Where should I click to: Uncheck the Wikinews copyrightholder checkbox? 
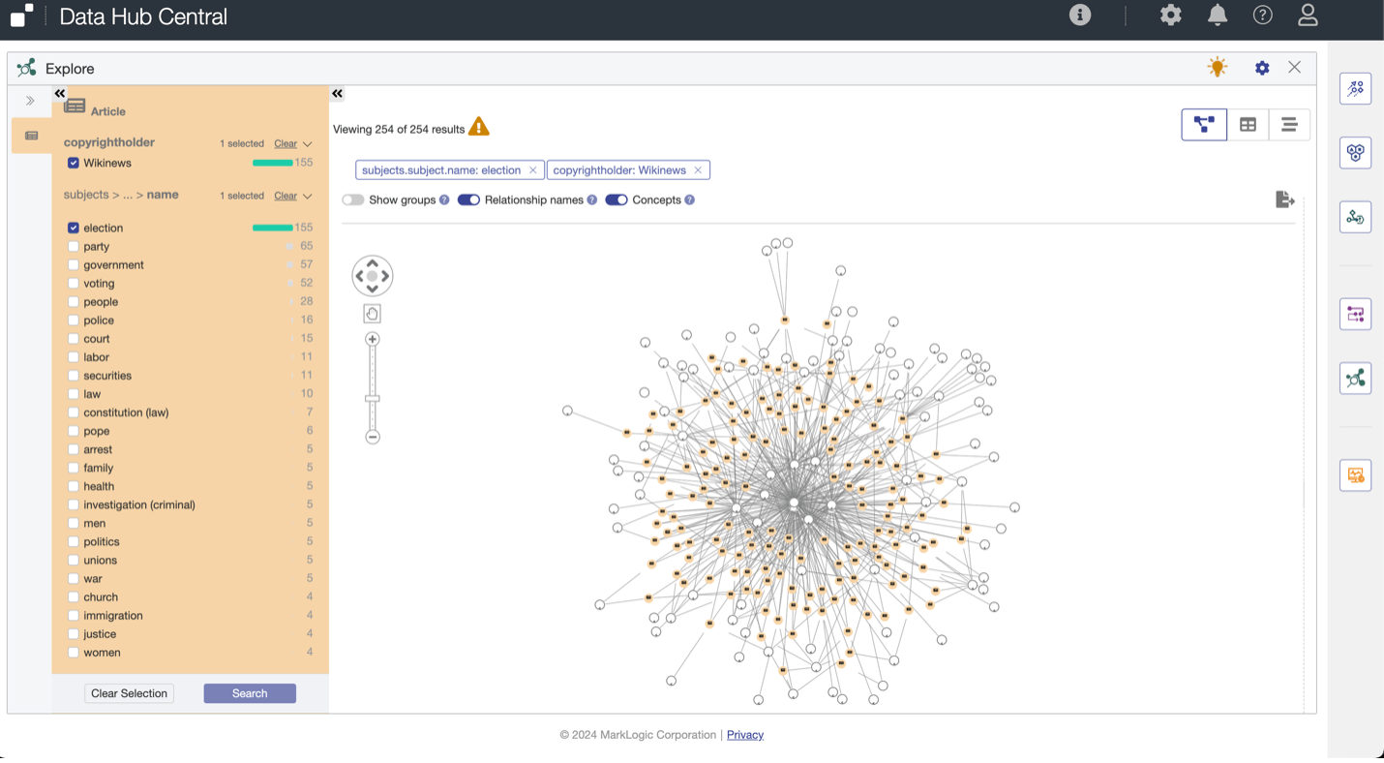(74, 164)
